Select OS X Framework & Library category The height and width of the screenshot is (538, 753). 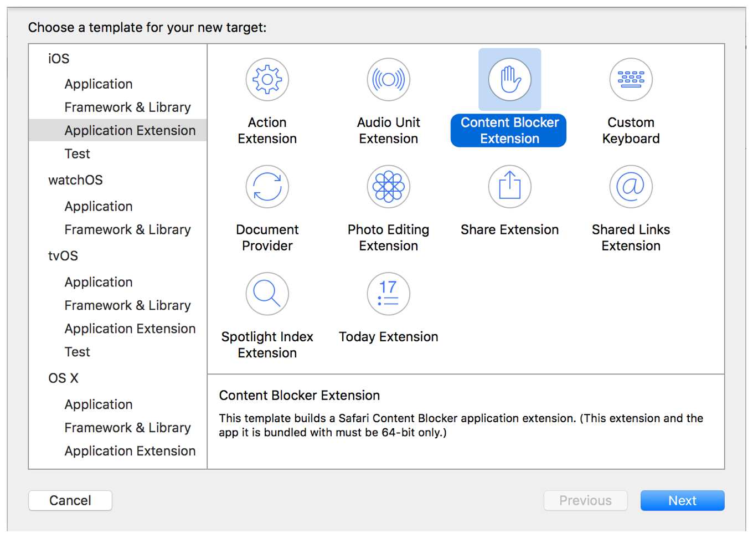pos(127,428)
